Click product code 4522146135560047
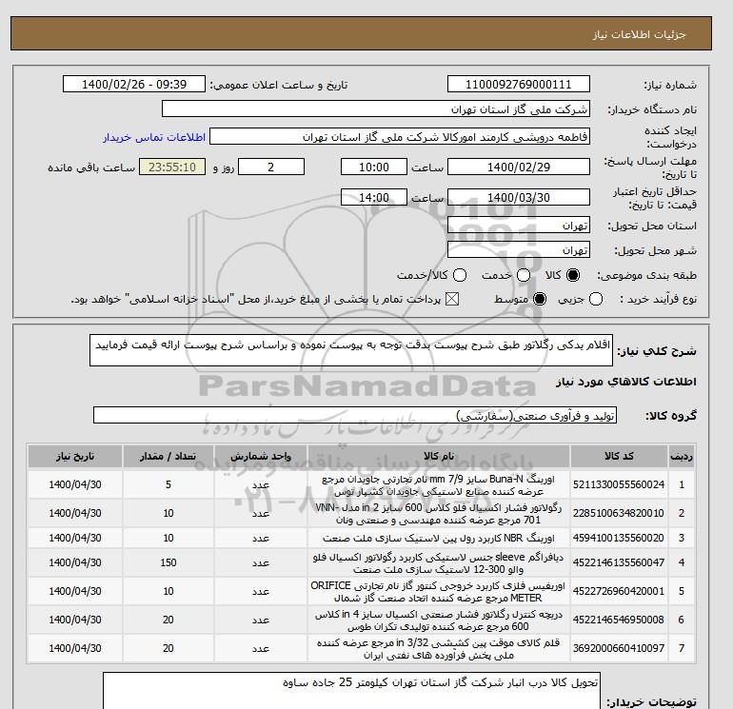This screenshot has height=709, width=733. (619, 562)
